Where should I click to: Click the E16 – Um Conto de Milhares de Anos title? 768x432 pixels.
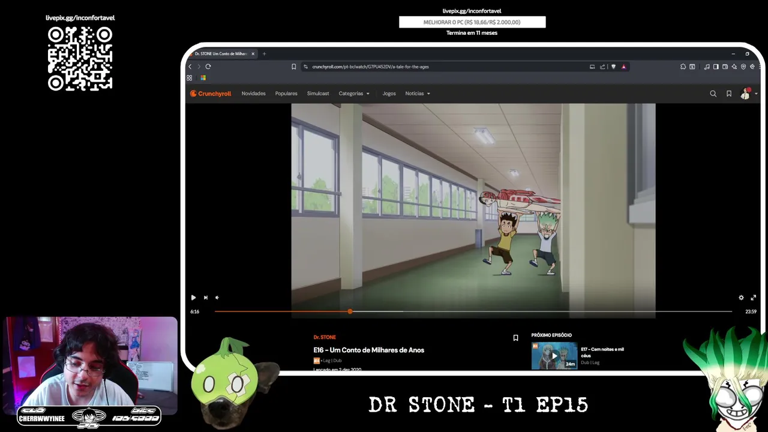click(x=368, y=350)
